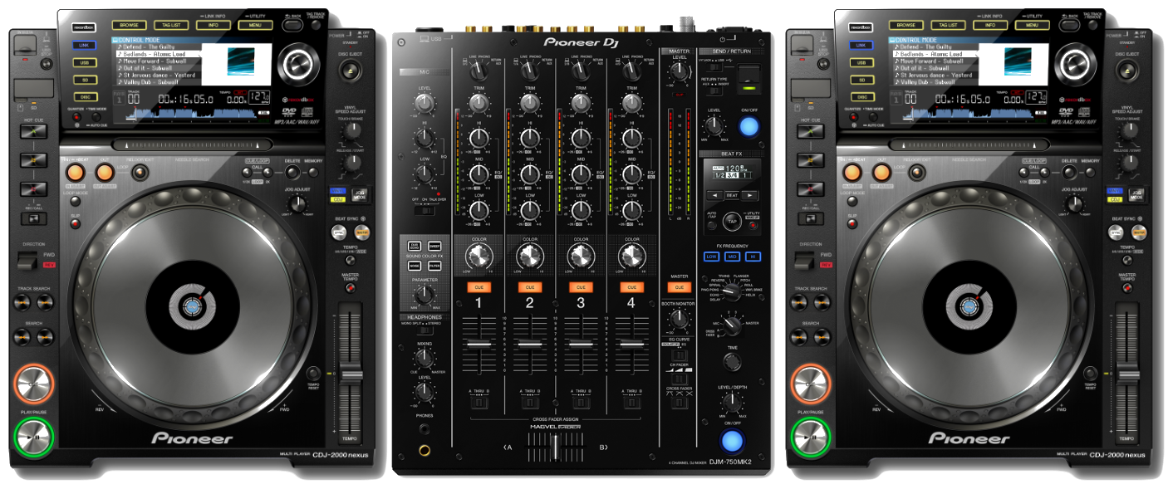Click the Beat left arrow on mixer
Screen dimensions: 1173x489
click(714, 195)
